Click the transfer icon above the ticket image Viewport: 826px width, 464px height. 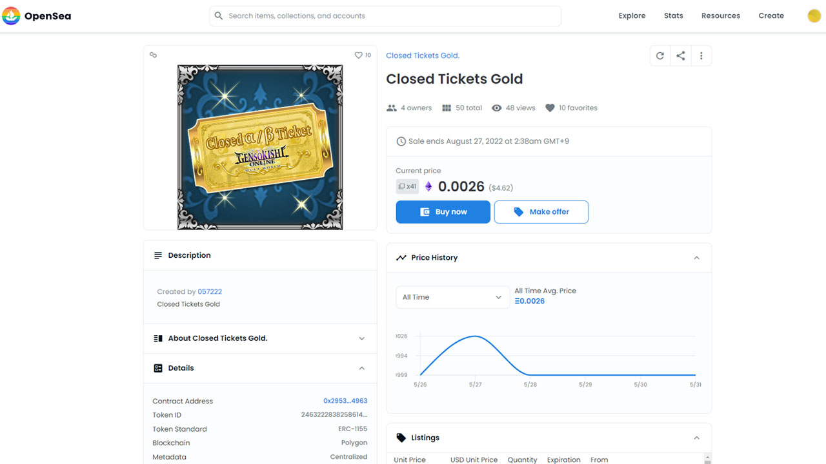point(153,55)
